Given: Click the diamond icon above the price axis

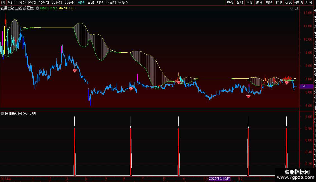Looking at the screenshot, I should pos(291,8).
